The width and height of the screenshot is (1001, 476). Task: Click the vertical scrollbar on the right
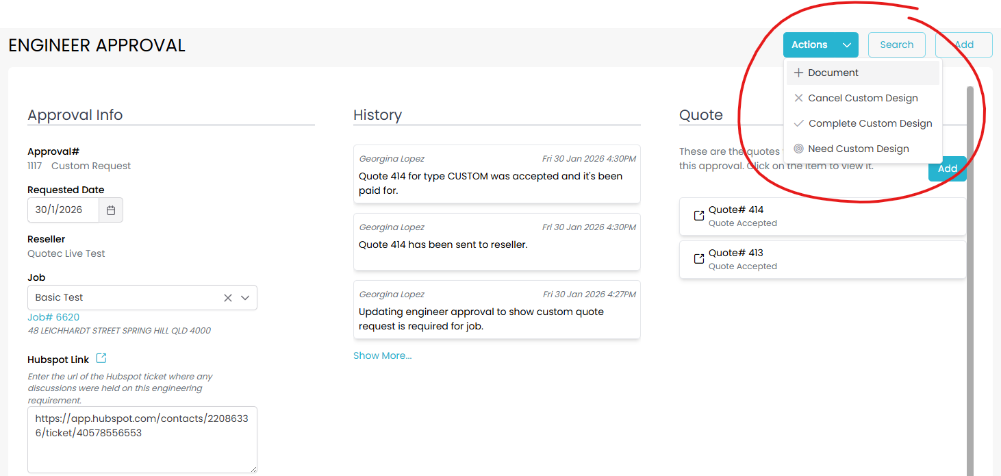pos(970,274)
